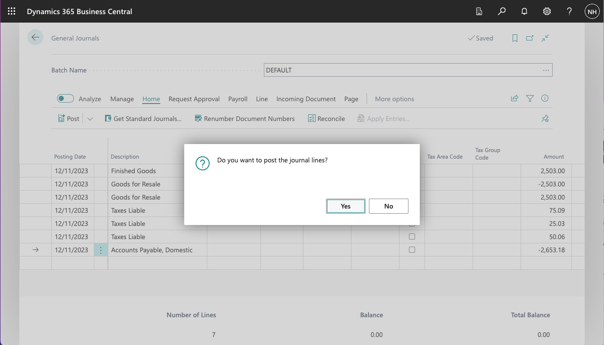Open the Page menu

point(351,99)
